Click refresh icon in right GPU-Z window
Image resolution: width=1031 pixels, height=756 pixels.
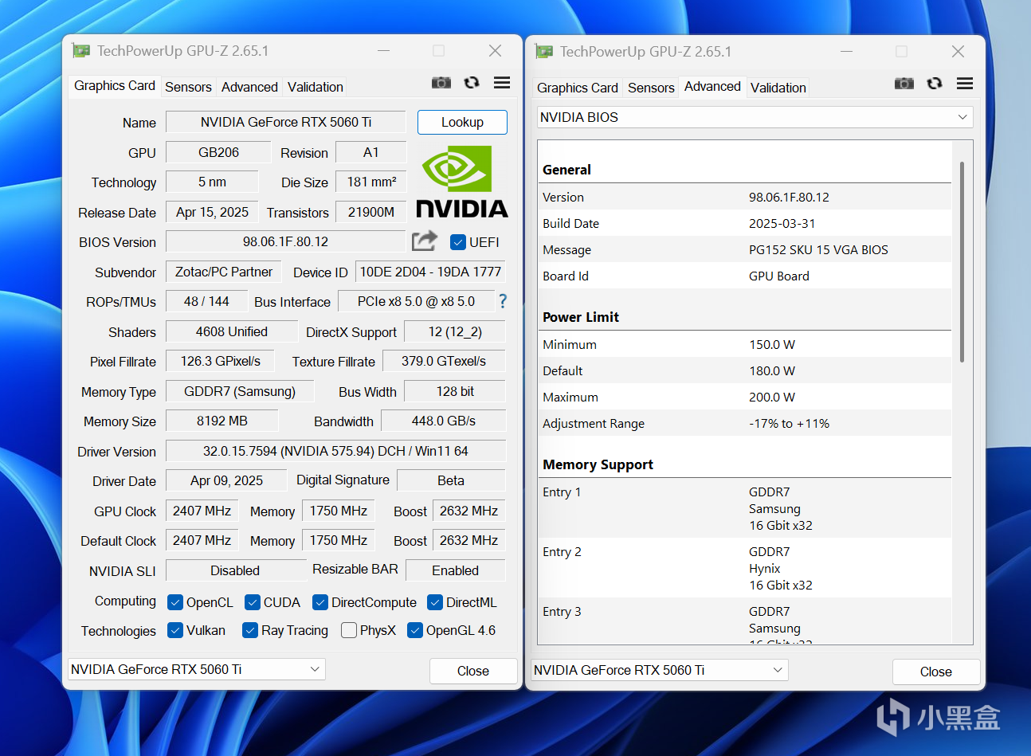click(935, 84)
